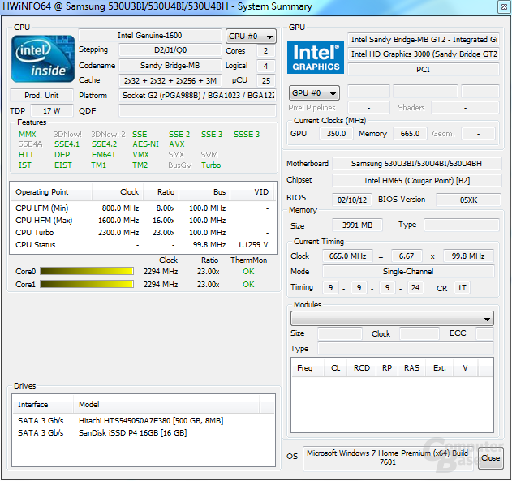The width and height of the screenshot is (512, 481).
Task: Click the Stepping field D2/J1/Q0
Action: [170, 50]
